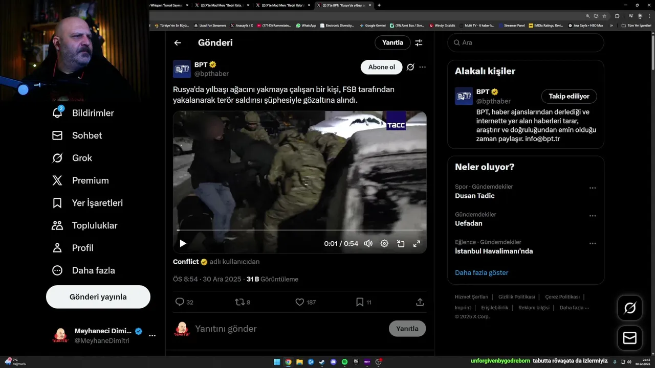Expand the footer Daha fazla options
655x368 pixels.
pyautogui.click(x=574, y=308)
